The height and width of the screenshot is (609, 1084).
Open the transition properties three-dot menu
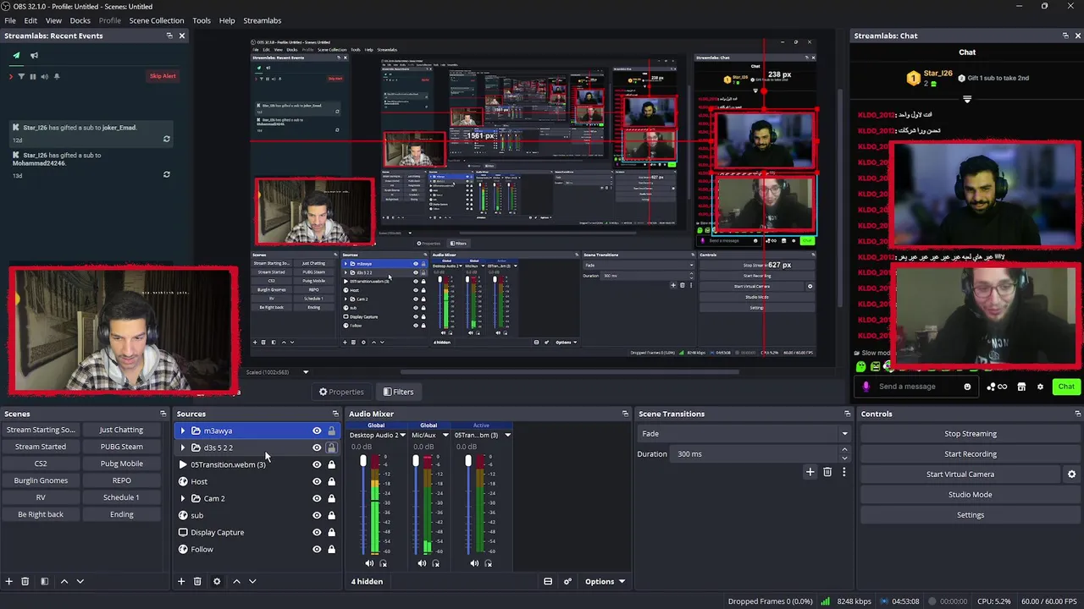pyautogui.click(x=843, y=472)
